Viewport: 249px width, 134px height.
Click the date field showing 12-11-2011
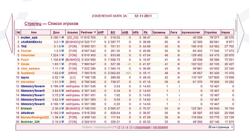coord(143,16)
